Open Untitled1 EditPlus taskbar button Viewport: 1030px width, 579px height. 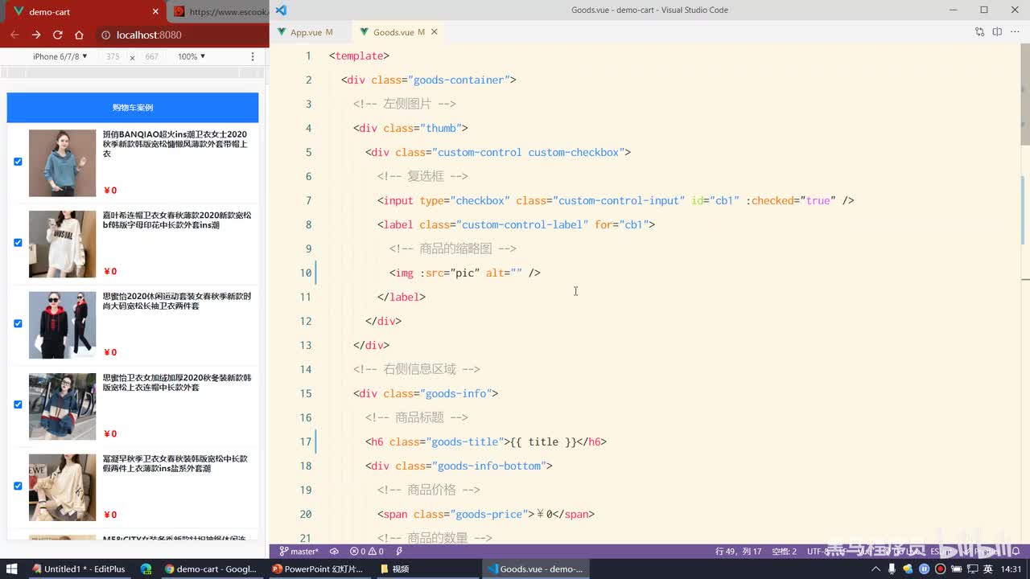tap(78, 569)
